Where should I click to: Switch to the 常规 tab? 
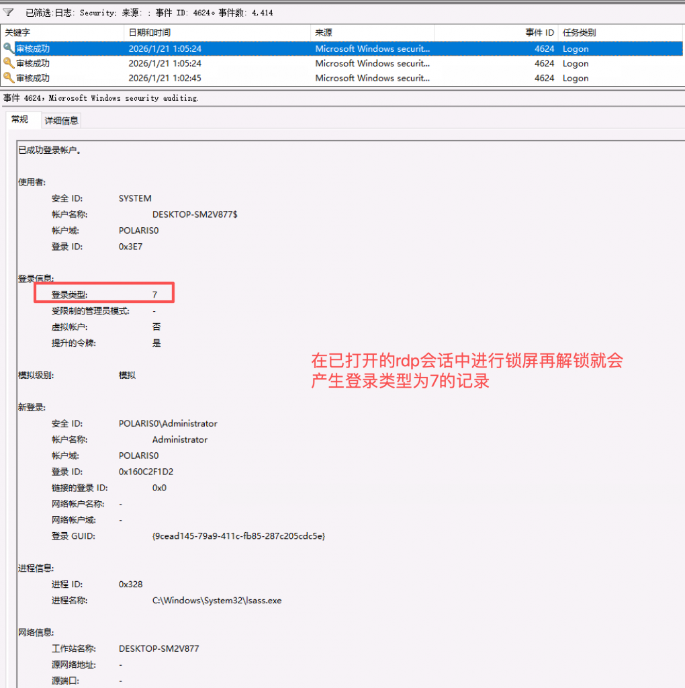20,120
